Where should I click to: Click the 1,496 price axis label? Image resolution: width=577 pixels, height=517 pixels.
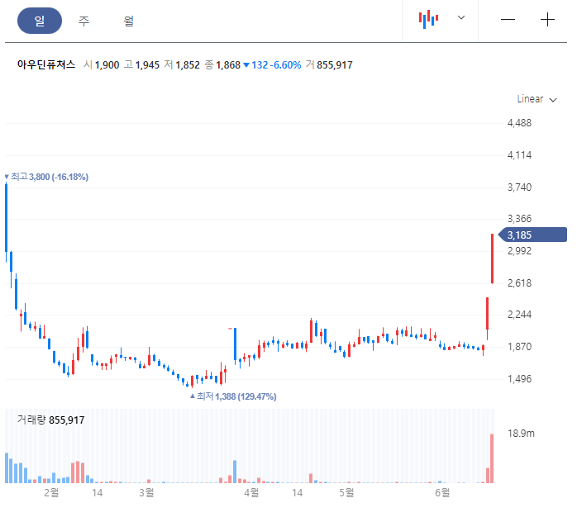point(519,378)
